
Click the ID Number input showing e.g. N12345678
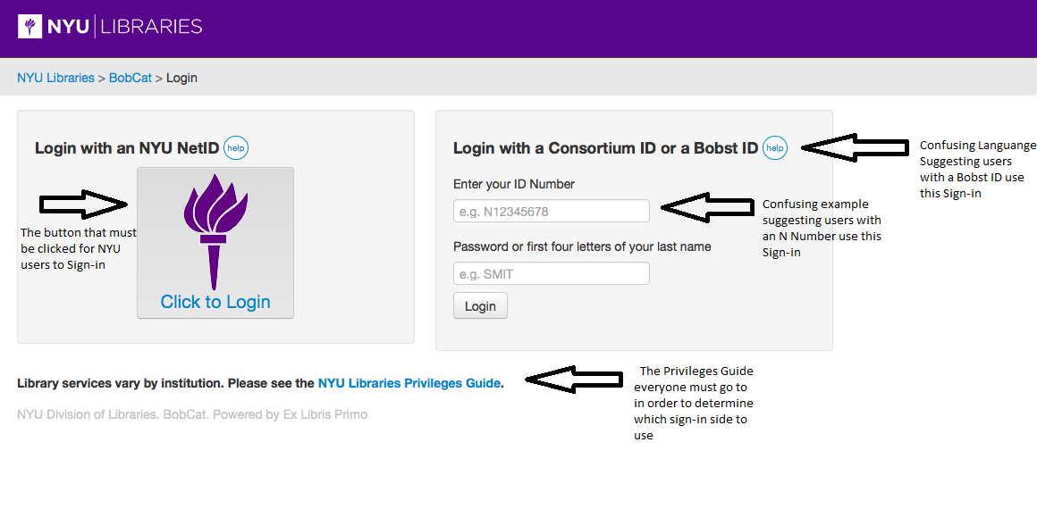551,211
